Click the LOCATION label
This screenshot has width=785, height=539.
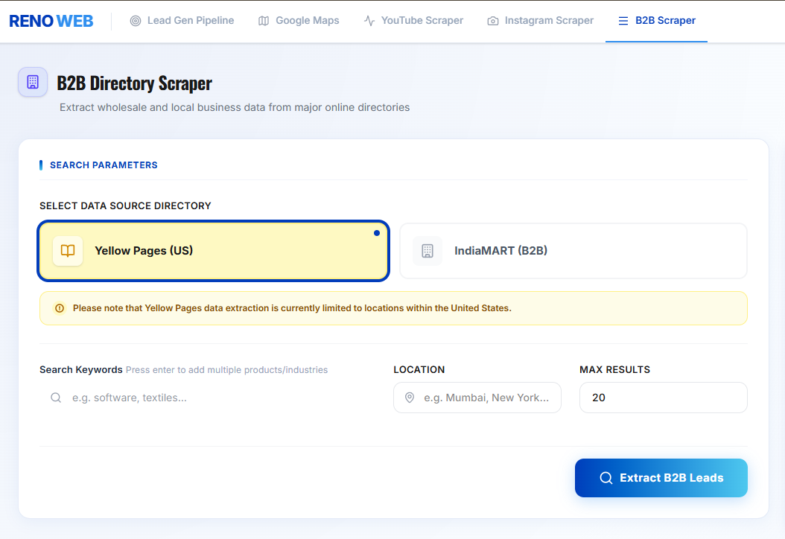[x=419, y=369]
